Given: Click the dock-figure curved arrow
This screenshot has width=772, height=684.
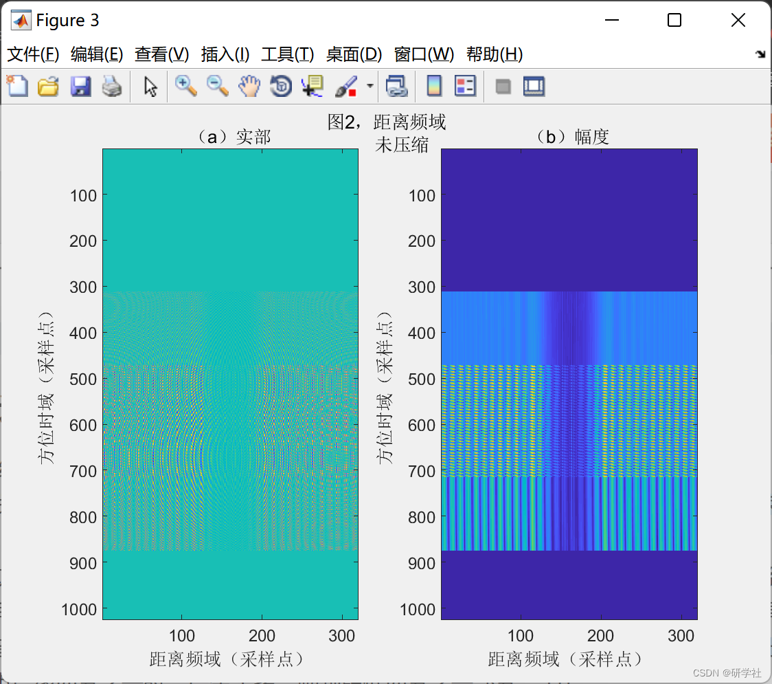Looking at the screenshot, I should (760, 53).
